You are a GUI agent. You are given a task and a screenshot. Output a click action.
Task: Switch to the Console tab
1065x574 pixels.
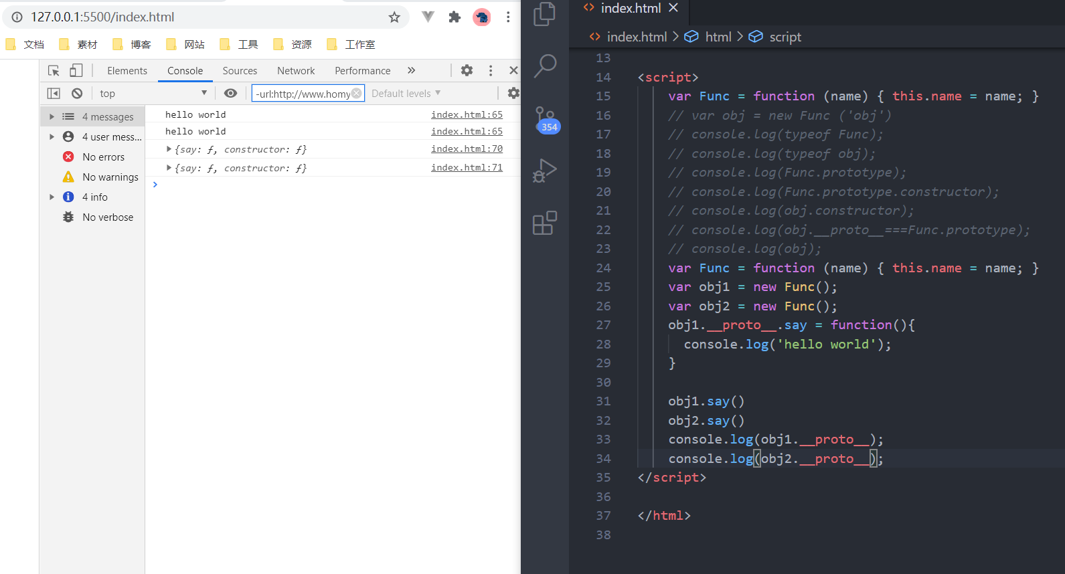185,70
